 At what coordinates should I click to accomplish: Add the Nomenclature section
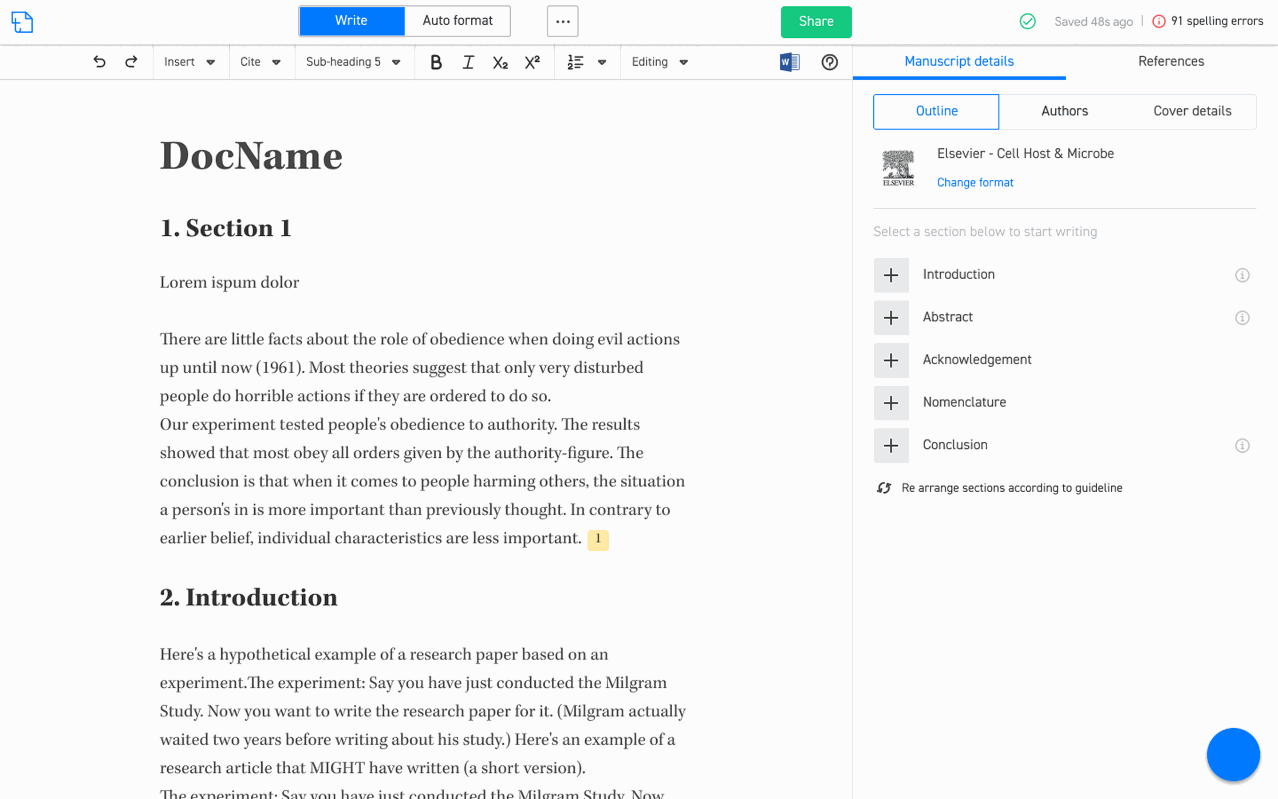tap(891, 403)
